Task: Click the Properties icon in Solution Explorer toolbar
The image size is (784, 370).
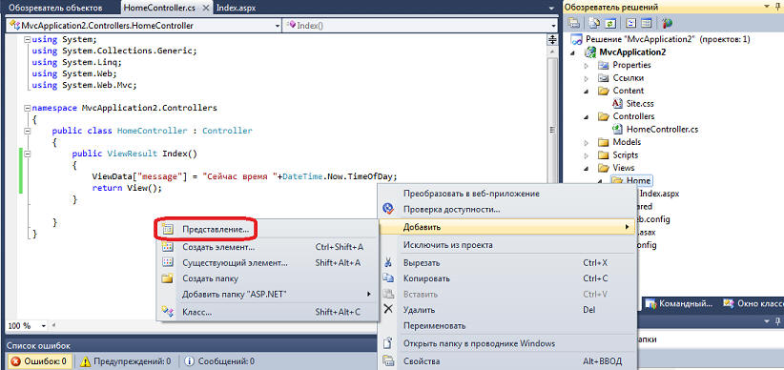Action: (573, 23)
